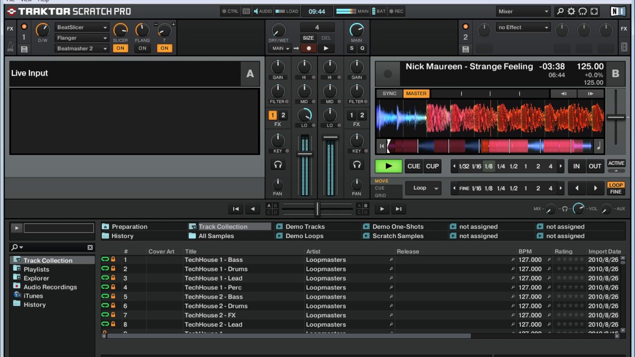Image resolution: width=635 pixels, height=357 pixels.
Task: Open the Loop move mode dropdown
Action: click(x=423, y=188)
